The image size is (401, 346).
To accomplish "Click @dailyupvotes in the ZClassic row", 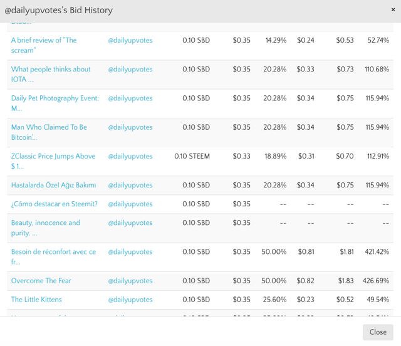I will coord(130,156).
